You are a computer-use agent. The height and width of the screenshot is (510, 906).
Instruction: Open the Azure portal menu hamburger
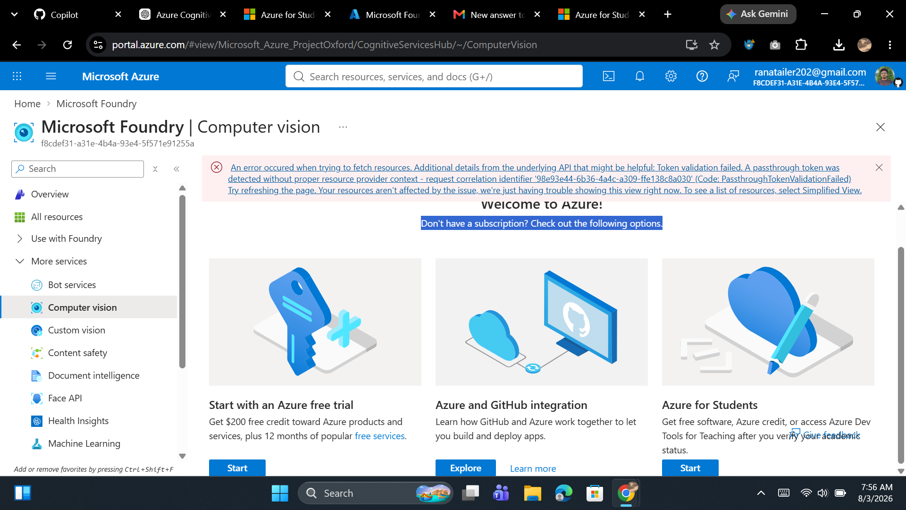[x=51, y=76]
